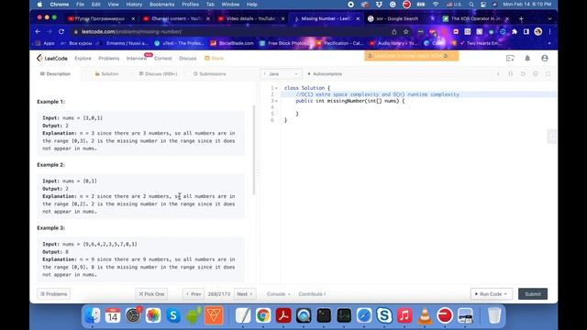Click the browser reload icon
The width and height of the screenshot is (587, 330).
pos(61,32)
